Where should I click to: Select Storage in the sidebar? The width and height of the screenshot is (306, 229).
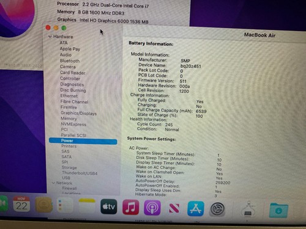coord(69,167)
